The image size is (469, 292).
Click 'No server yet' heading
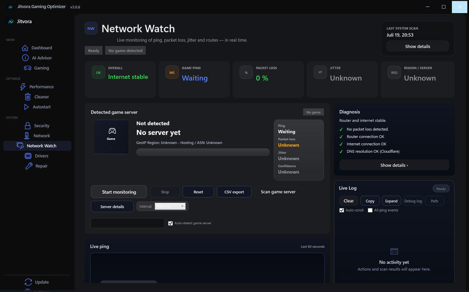[x=158, y=132]
